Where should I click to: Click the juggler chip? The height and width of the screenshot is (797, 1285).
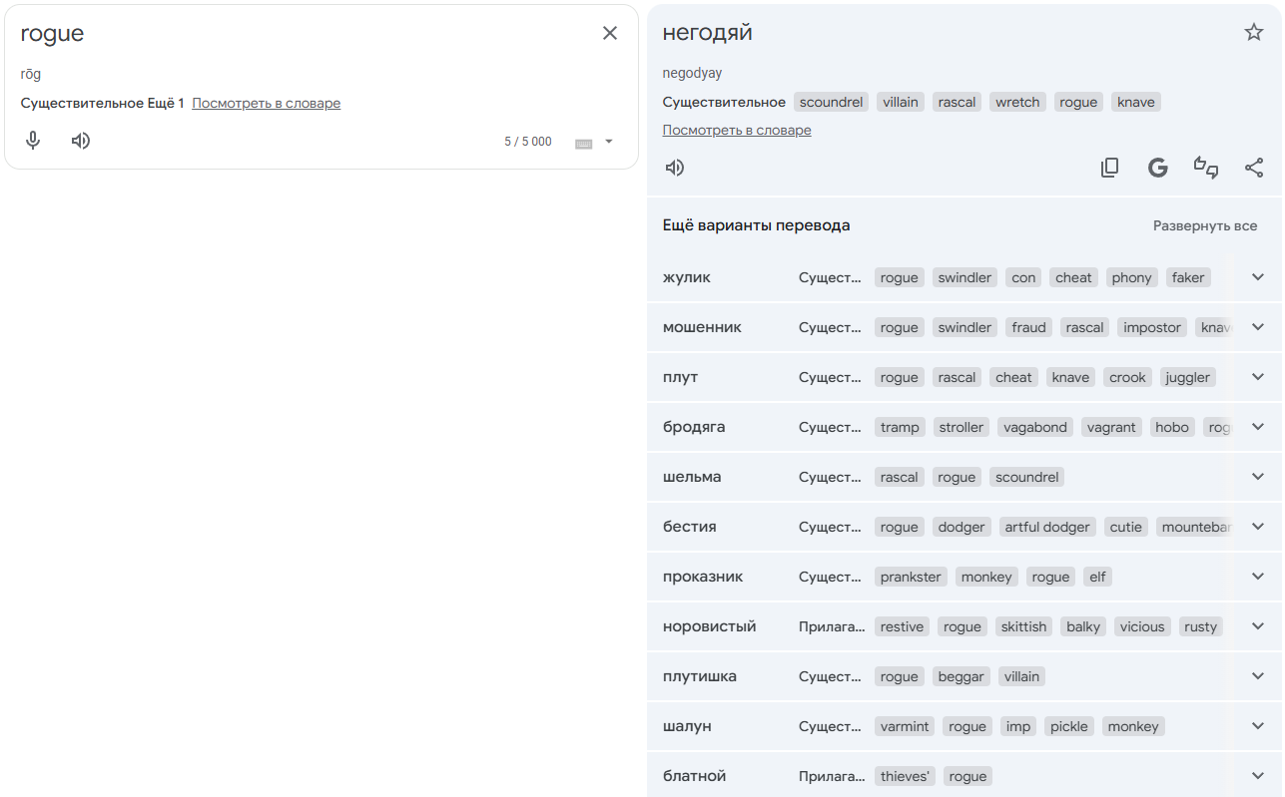(x=1188, y=377)
